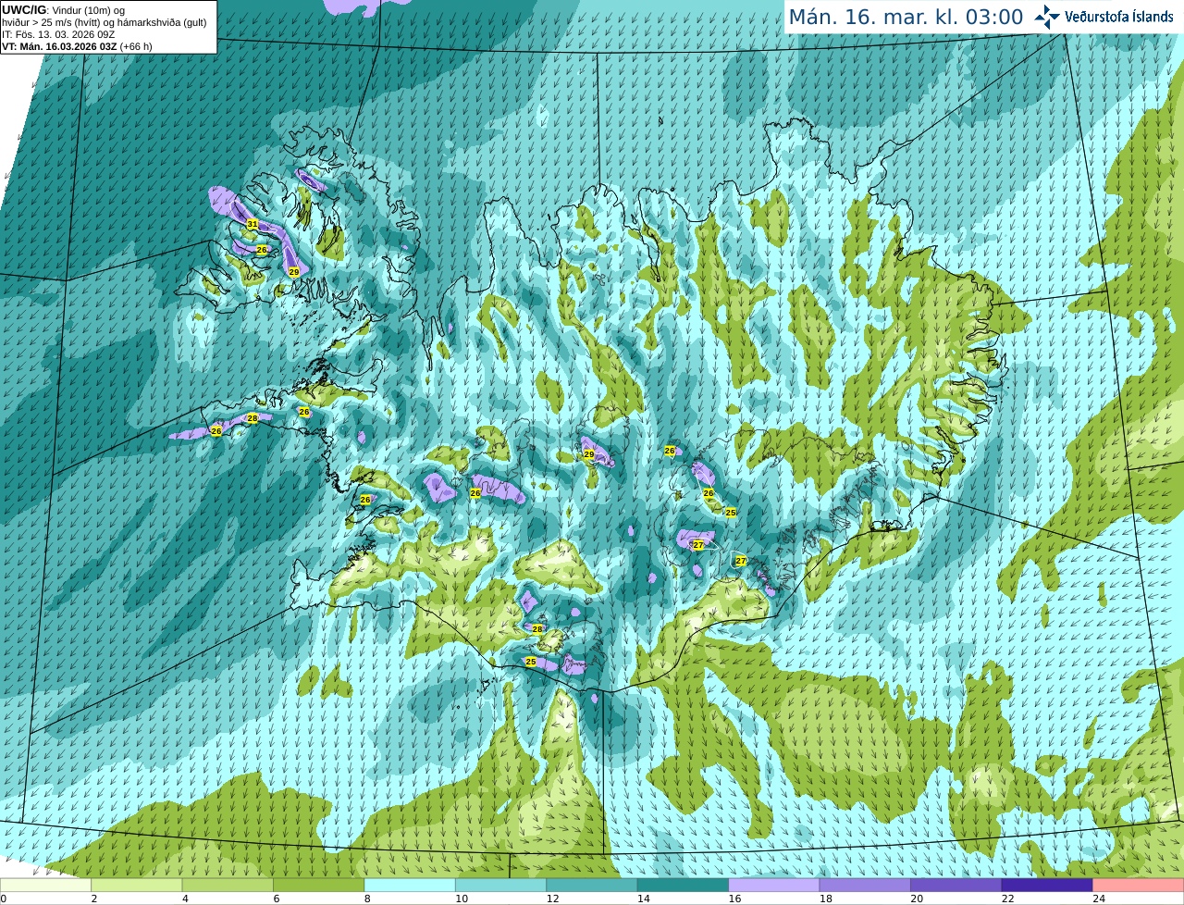Viewport: 1184px width, 905px height.
Task: Click the legend scale value 4
Action: [x=185, y=899]
